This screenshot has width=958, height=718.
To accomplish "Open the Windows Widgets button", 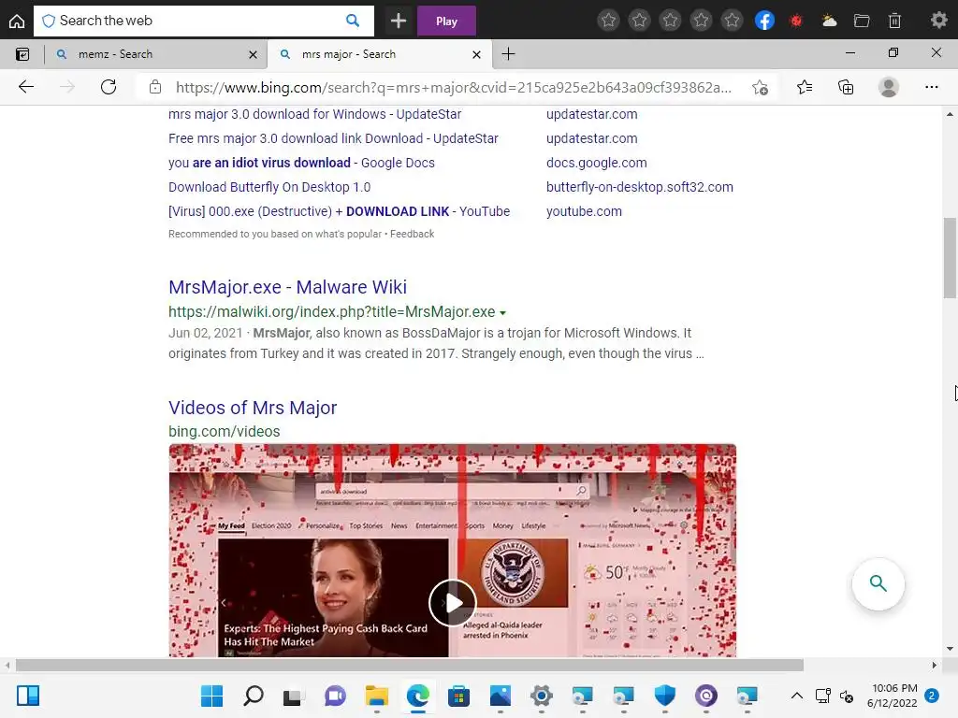I will pyautogui.click(x=28, y=696).
